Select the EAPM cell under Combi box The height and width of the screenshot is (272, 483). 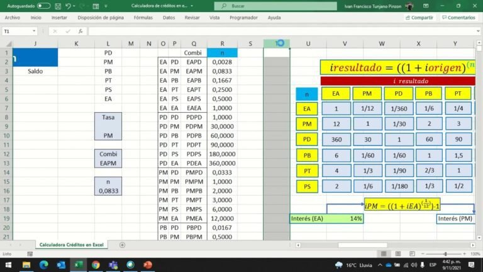(108, 163)
